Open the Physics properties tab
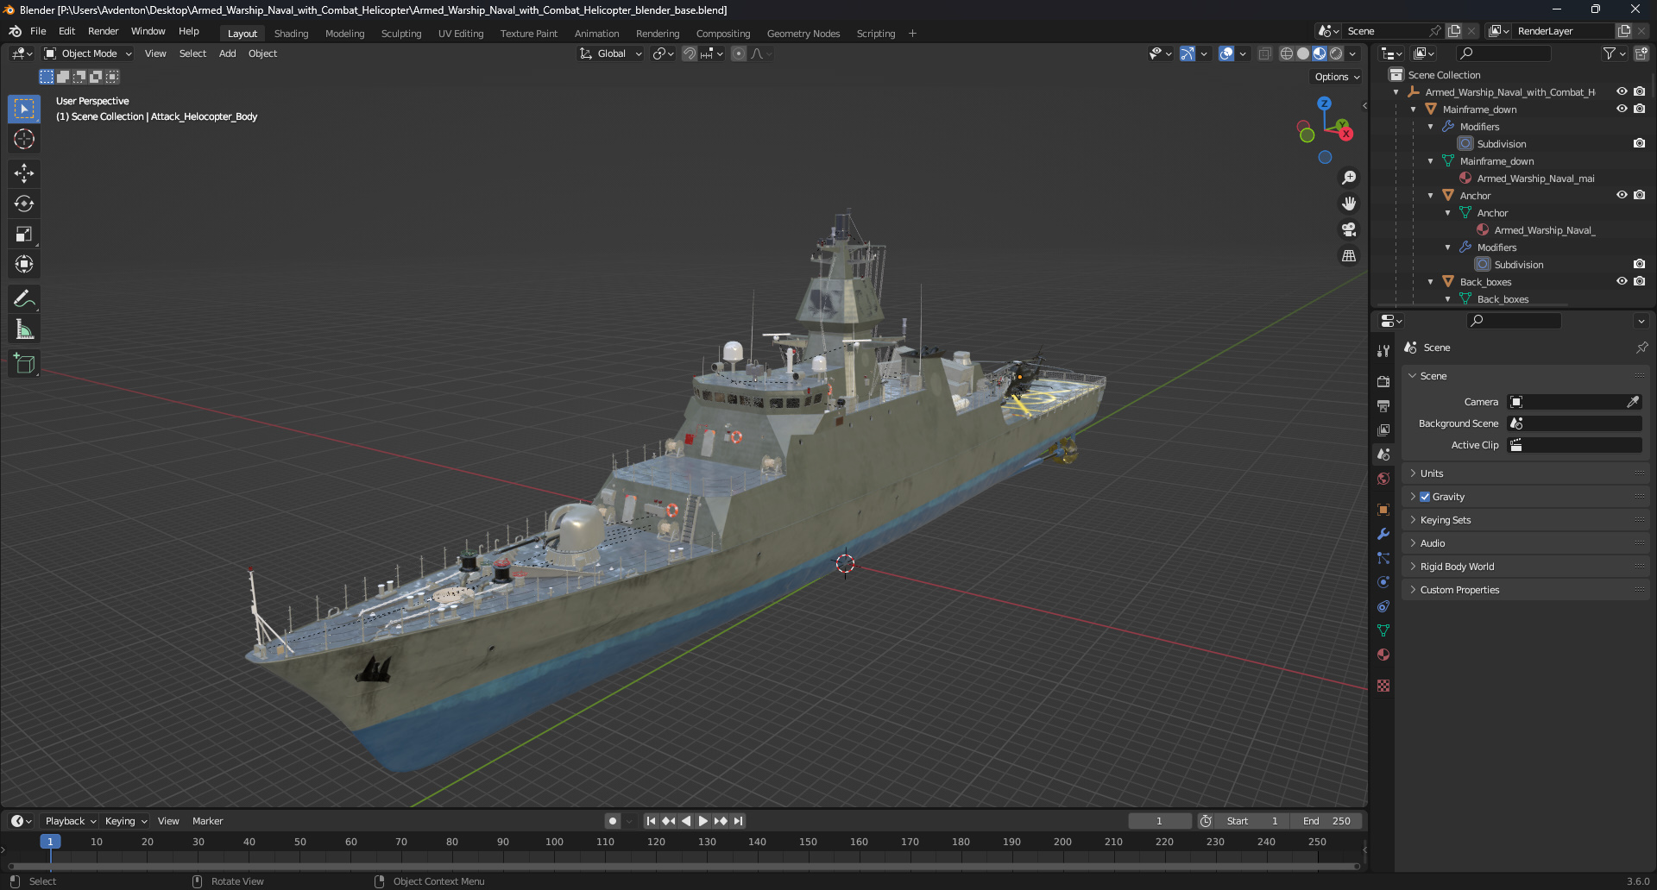The height and width of the screenshot is (890, 1657). 1383,582
